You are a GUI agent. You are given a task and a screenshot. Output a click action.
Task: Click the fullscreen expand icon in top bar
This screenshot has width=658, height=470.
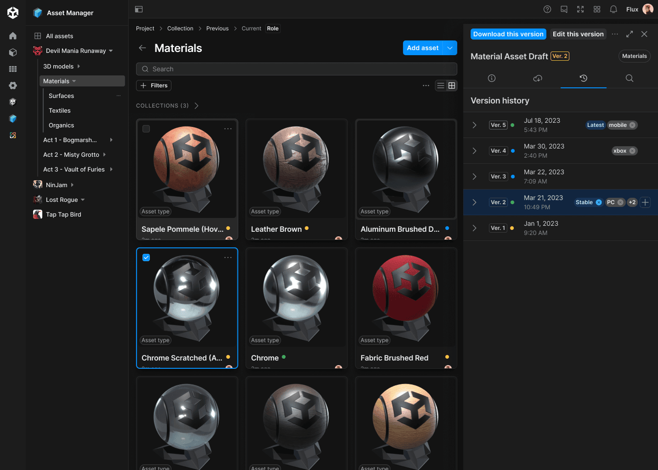coord(580,9)
